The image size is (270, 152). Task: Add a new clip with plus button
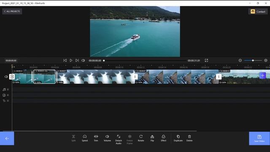pyautogui.click(x=262, y=76)
